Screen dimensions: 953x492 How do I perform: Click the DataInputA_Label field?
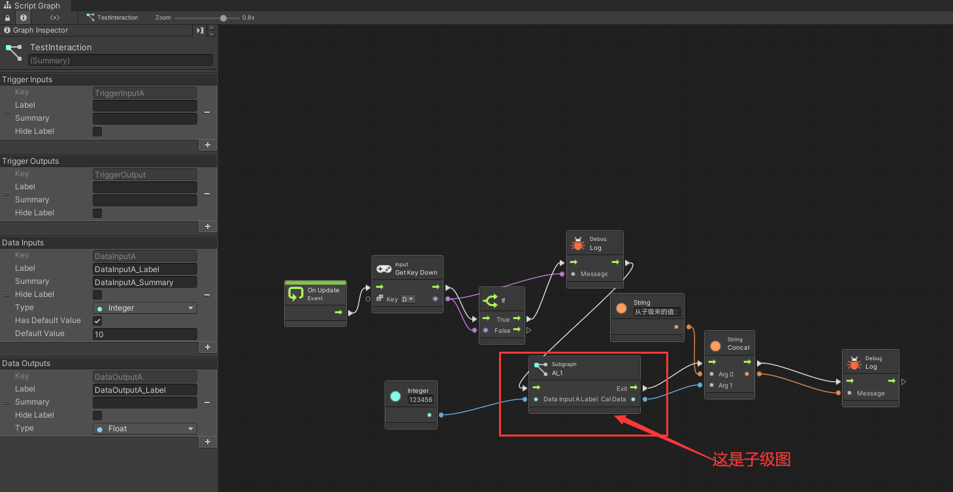pyautogui.click(x=144, y=269)
